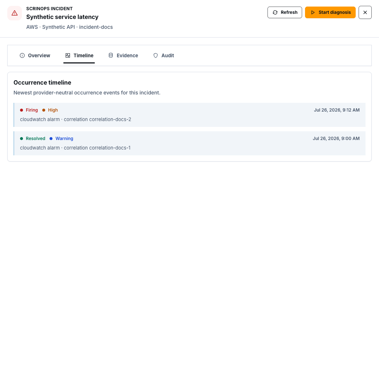Click the green Resolved status label
The width and height of the screenshot is (379, 388).
36,139
